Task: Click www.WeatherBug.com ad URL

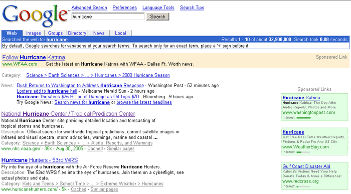Action: pyautogui.click(x=305, y=147)
